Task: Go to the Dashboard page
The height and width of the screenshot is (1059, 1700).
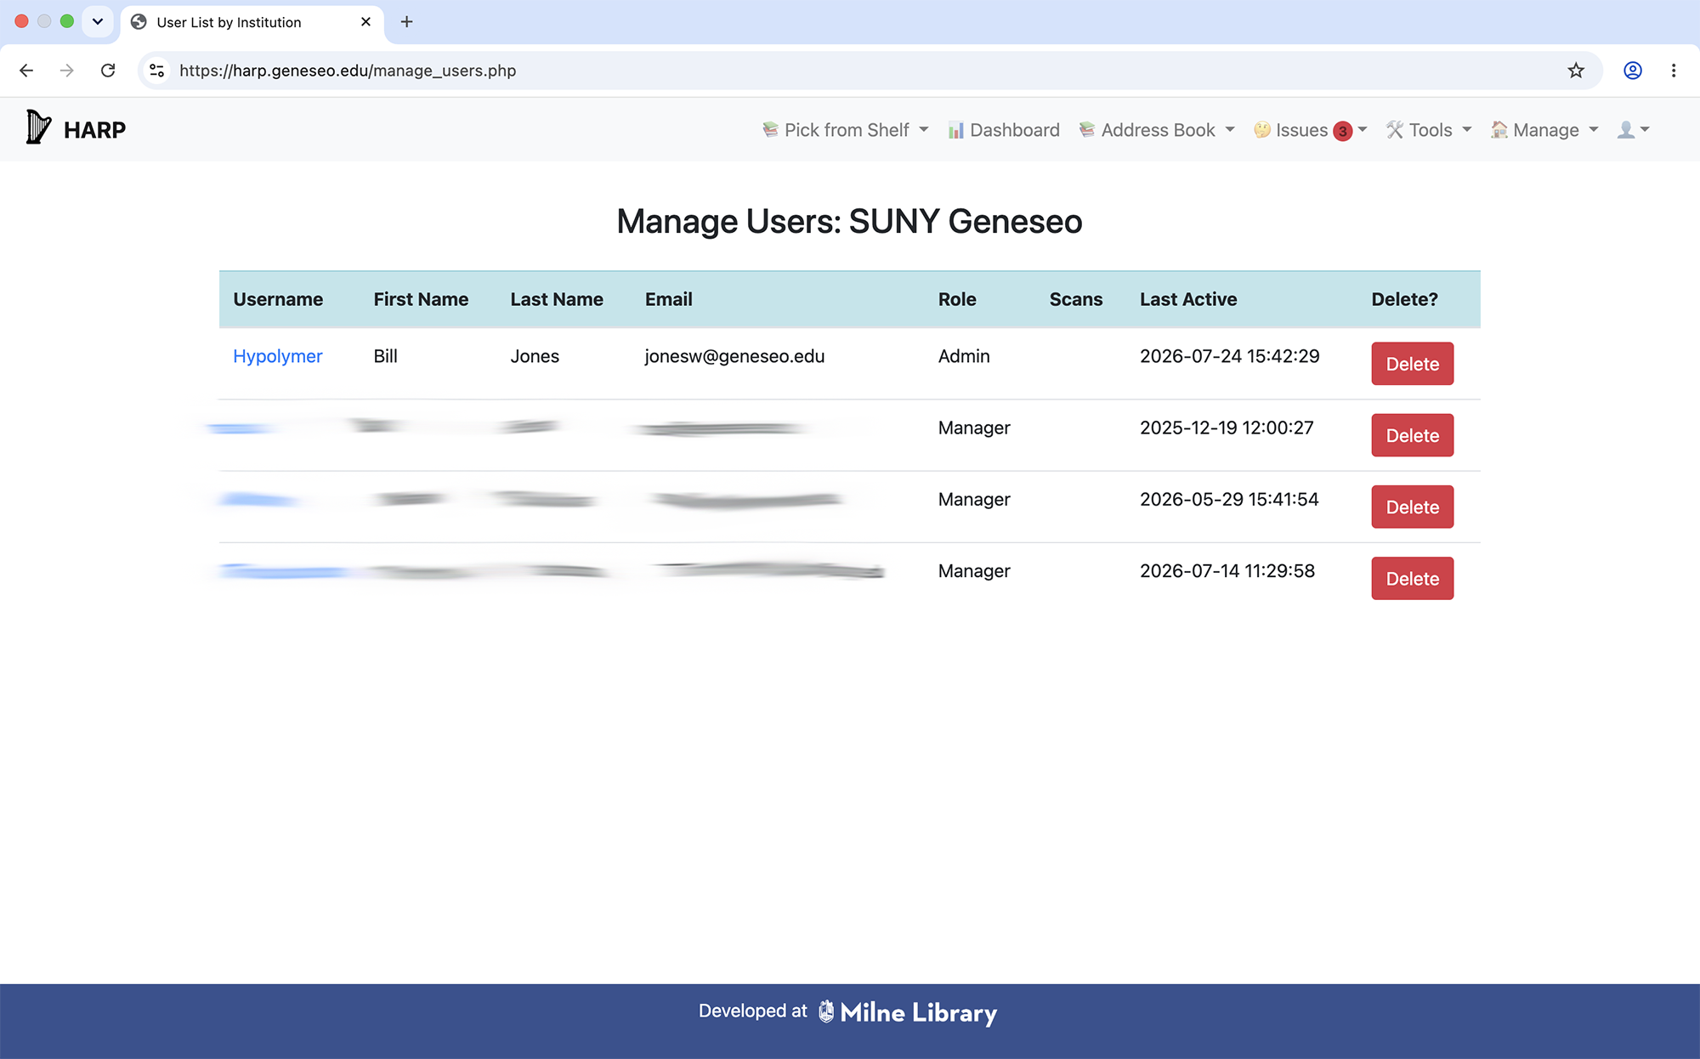Action: (x=1004, y=130)
